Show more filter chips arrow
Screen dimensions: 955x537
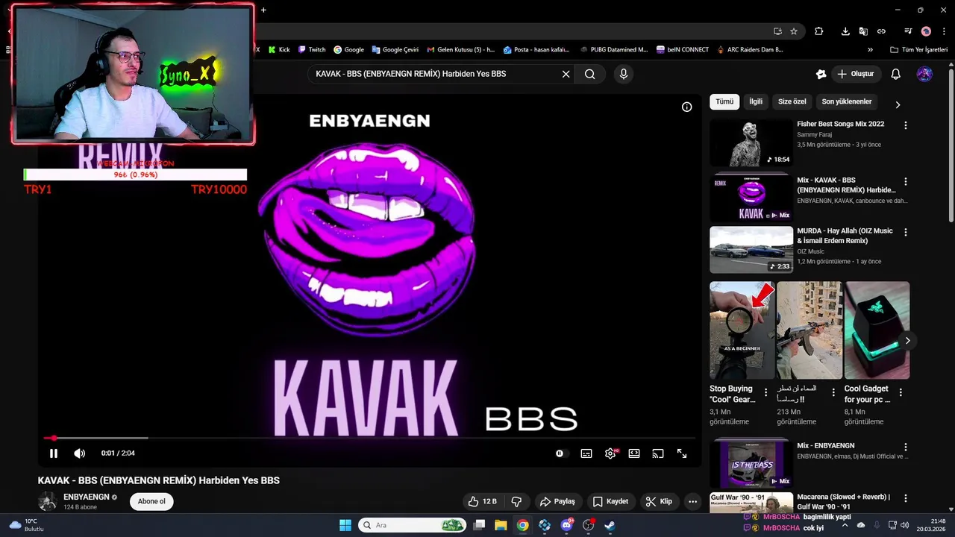(898, 105)
